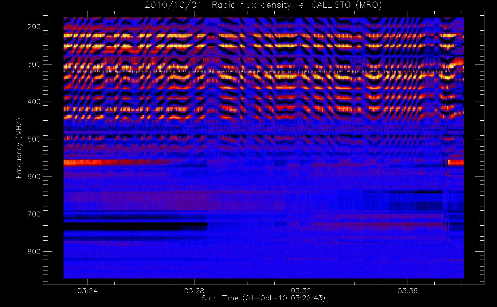Click the 03:24 time tick label
Screen dimensions: 497x307
click(88, 291)
